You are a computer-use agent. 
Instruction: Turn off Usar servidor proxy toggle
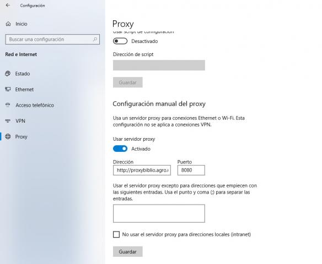coord(120,148)
